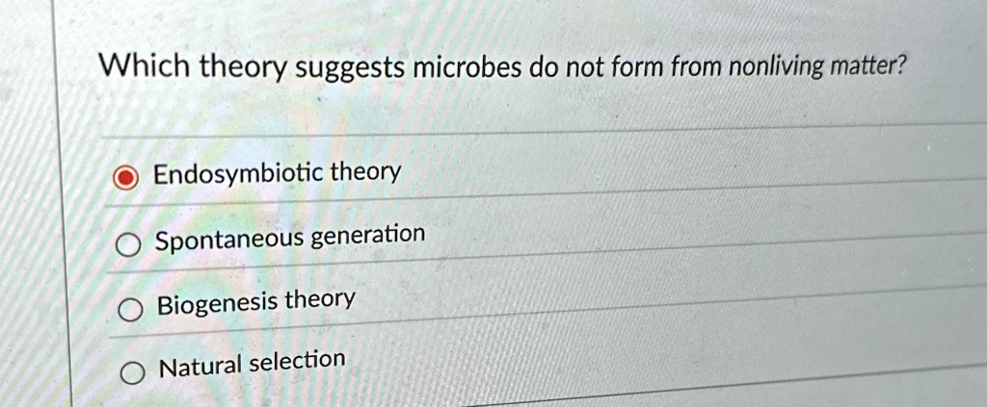
Task: Click the "Natural selection" answer label
Action: (253, 366)
